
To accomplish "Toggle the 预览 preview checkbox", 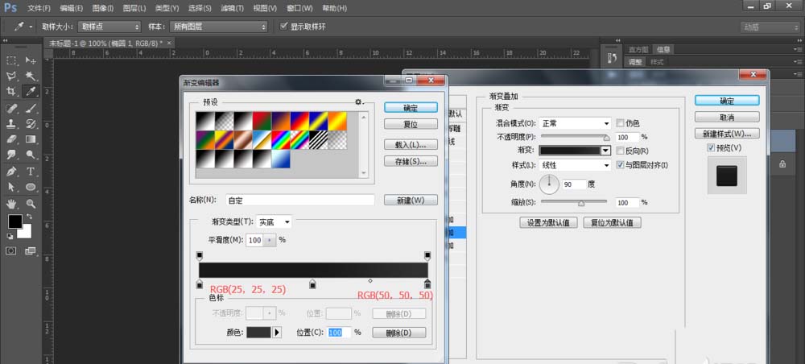I will click(710, 148).
